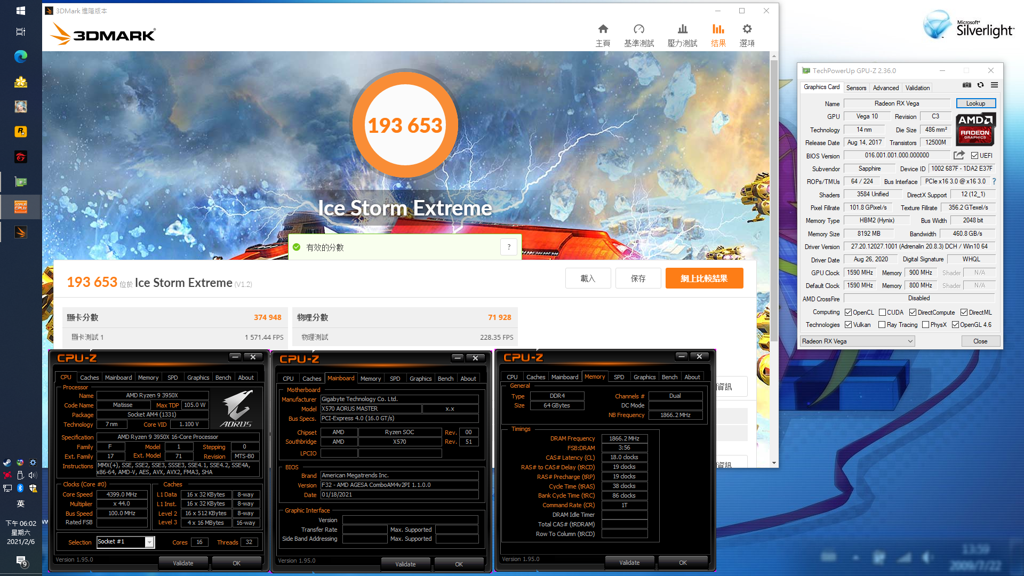Click the GPU-Z BIOS export share icon
The image size is (1024, 576).
coord(959,155)
